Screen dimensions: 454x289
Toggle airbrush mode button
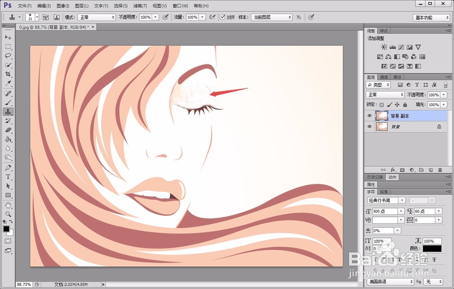[x=212, y=17]
